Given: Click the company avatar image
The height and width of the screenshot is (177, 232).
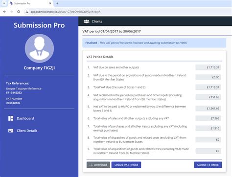Looking at the screenshot, I should [39, 48].
